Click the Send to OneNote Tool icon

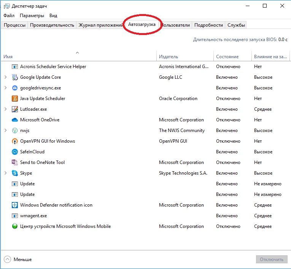[15, 162]
